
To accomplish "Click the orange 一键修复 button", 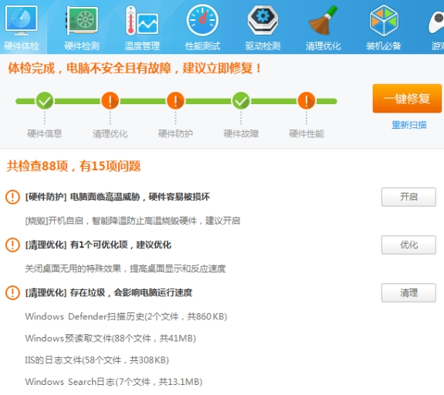I will (407, 99).
